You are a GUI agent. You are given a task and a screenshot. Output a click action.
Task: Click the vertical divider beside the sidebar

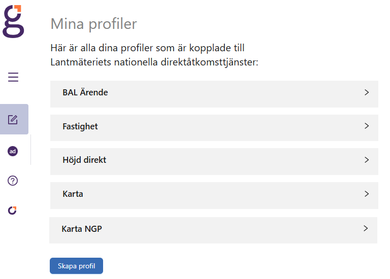[30, 150]
